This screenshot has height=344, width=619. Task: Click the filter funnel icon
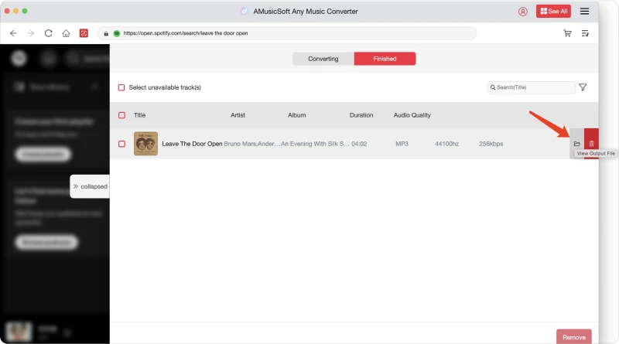583,87
